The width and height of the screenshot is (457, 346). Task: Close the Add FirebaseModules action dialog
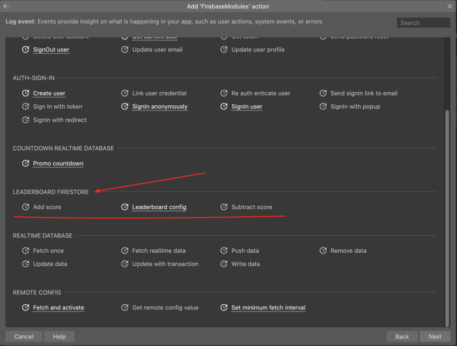(450, 6)
